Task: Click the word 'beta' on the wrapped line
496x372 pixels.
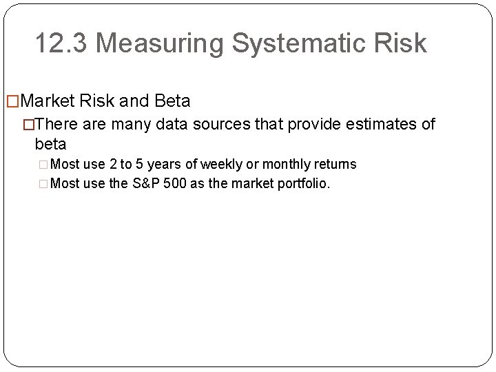Action: (x=50, y=144)
